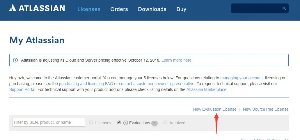300x140 pixels.
Task: Enable the Licenses checkbox
Action: tap(91, 123)
